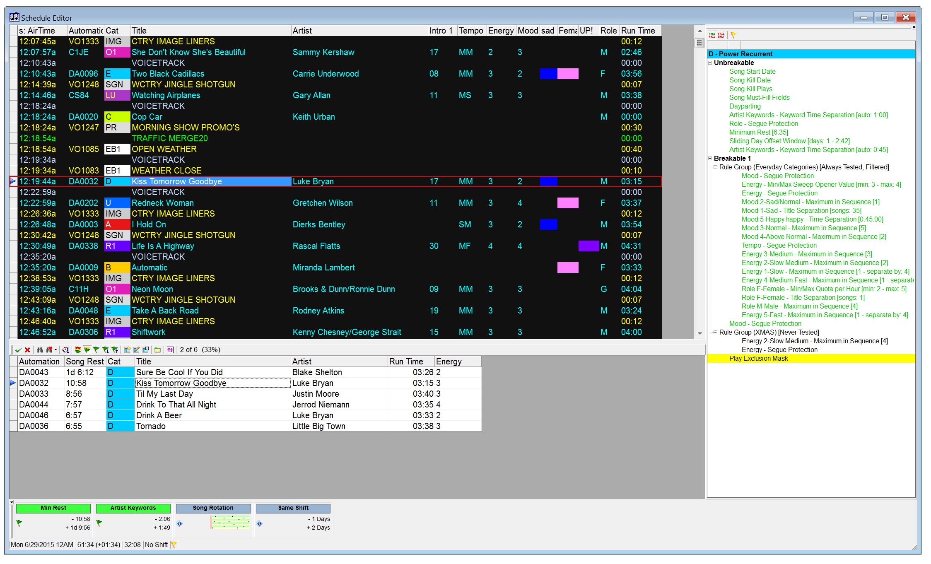931x564 pixels.
Task: Select Drink A Beer replacement song row
Action: coord(159,415)
